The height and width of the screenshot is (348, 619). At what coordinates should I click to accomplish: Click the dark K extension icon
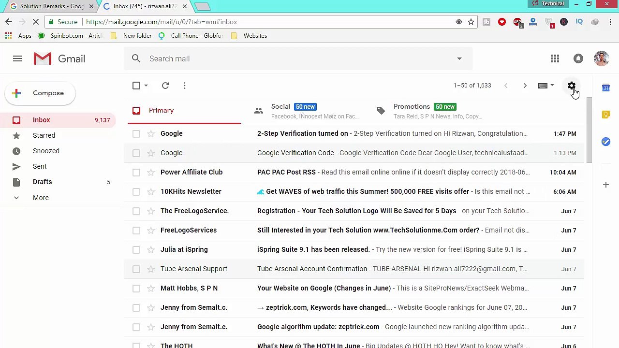point(564,22)
